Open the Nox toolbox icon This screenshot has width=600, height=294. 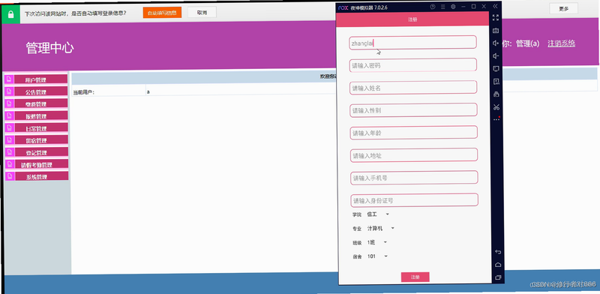click(496, 94)
